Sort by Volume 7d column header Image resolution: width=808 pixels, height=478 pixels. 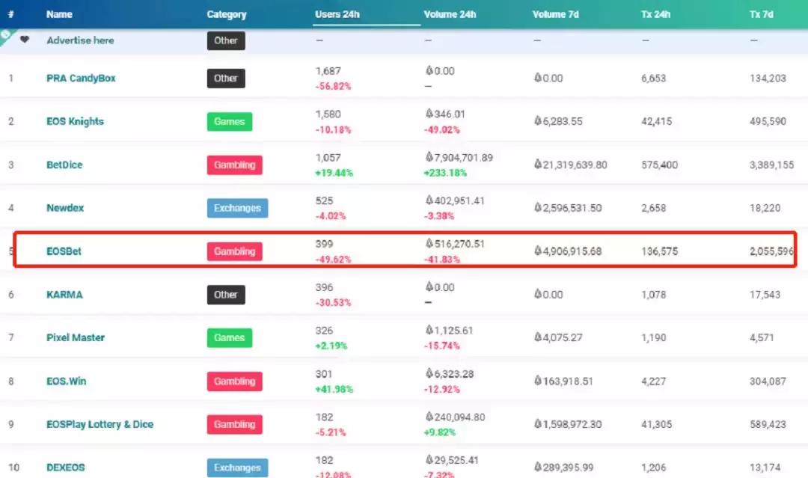pos(555,14)
